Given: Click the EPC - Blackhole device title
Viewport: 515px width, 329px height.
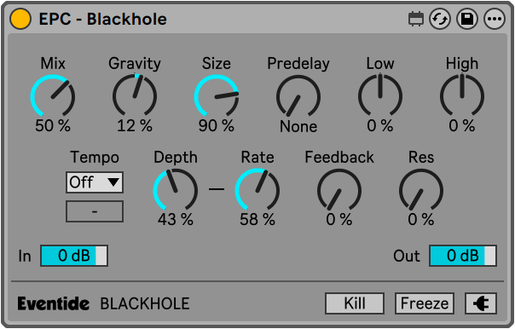Looking at the screenshot, I should [x=103, y=19].
